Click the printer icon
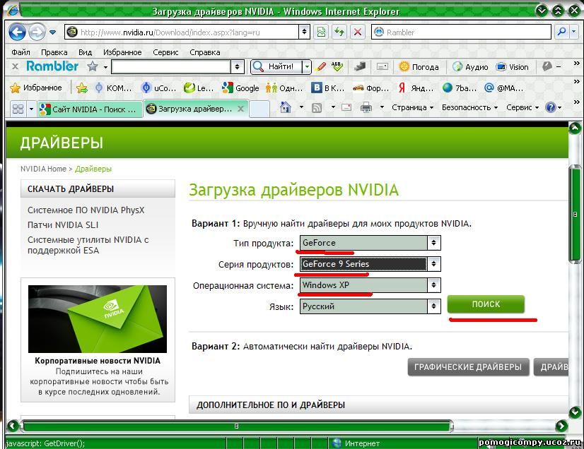This screenshot has width=584, height=449. [x=366, y=107]
